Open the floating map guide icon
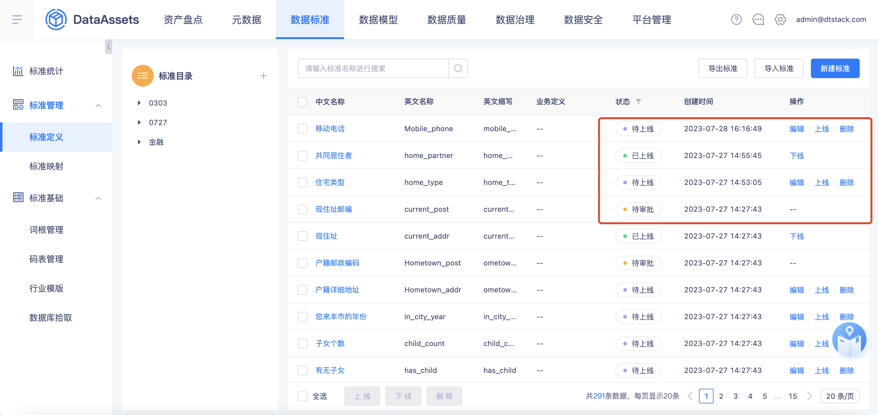Image resolution: width=878 pixels, height=415 pixels. click(x=849, y=340)
